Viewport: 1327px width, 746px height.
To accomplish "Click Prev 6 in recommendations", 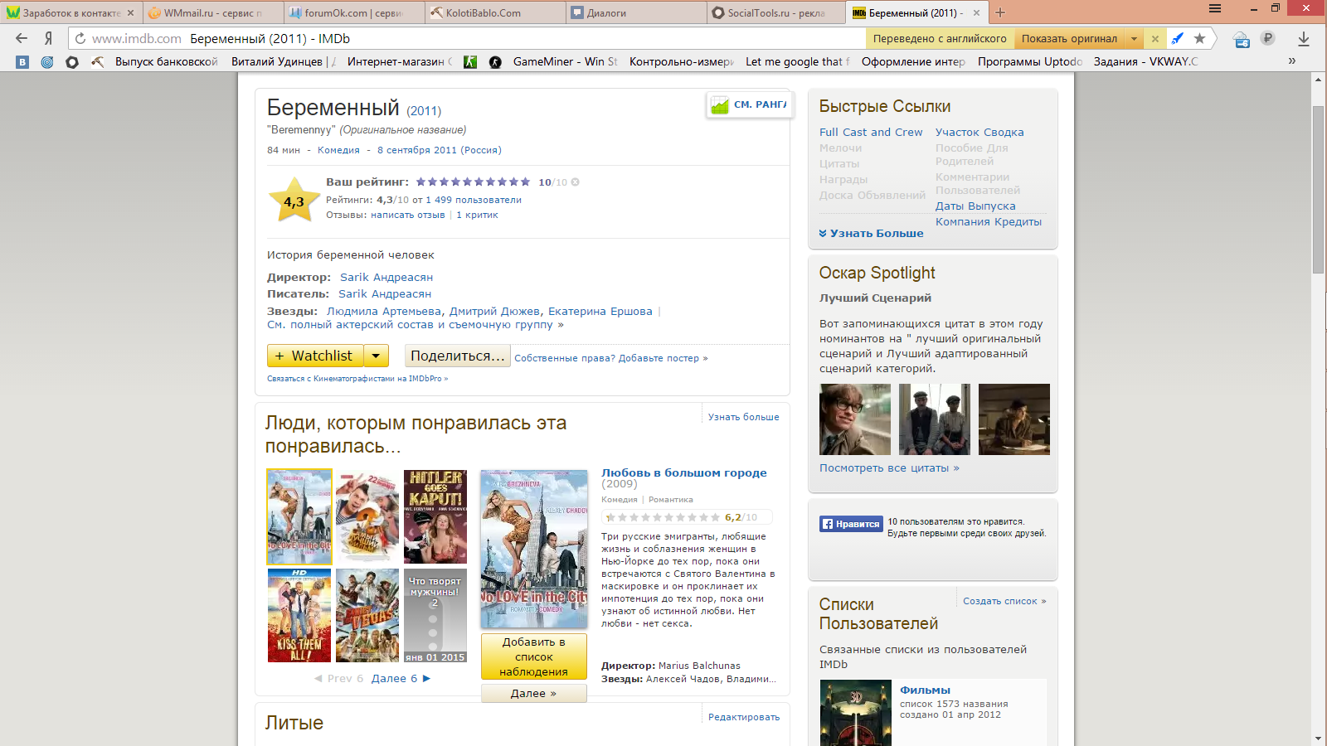I will pos(339,678).
